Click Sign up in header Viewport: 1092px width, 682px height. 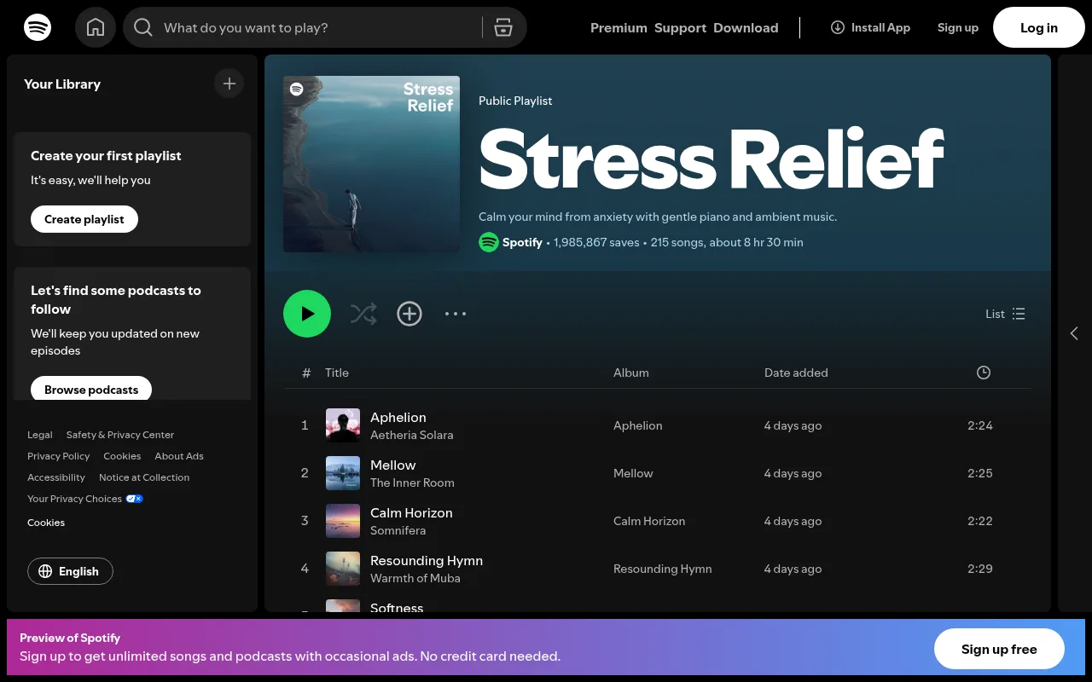[958, 27]
